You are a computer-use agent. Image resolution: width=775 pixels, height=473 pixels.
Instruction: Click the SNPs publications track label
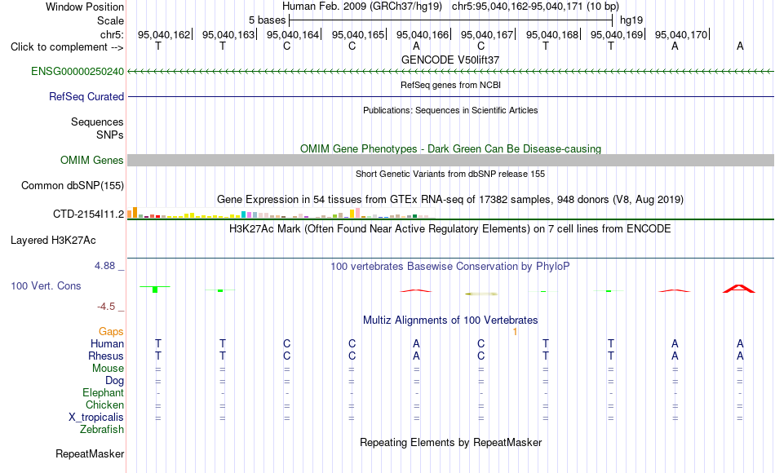(x=110, y=135)
